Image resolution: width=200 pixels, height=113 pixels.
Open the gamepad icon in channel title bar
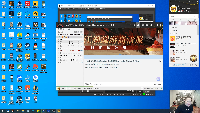point(147,25)
